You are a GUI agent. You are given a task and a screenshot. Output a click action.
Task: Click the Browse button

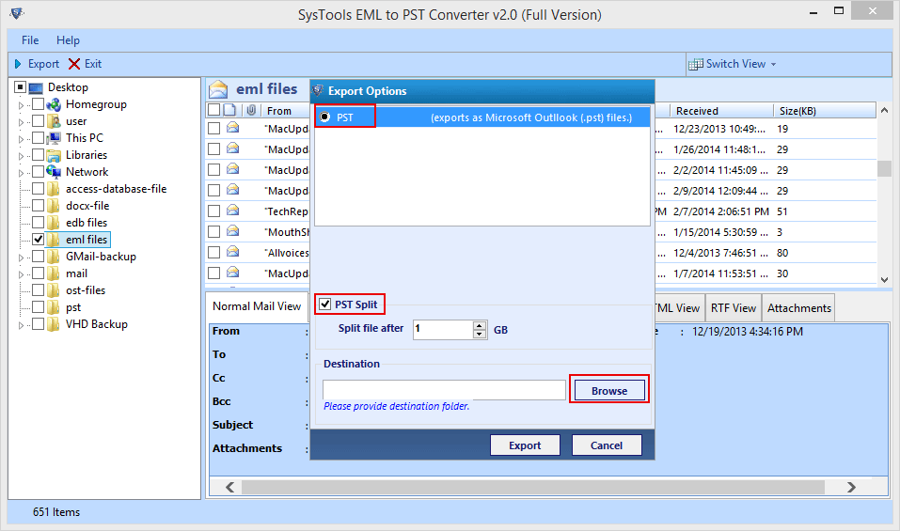pyautogui.click(x=609, y=391)
